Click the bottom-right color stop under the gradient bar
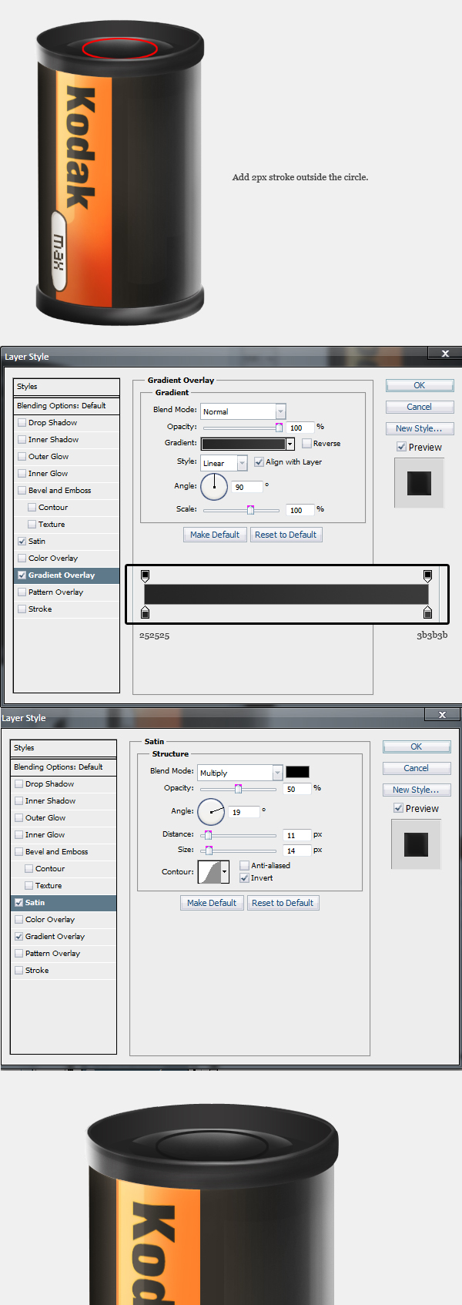 (427, 612)
